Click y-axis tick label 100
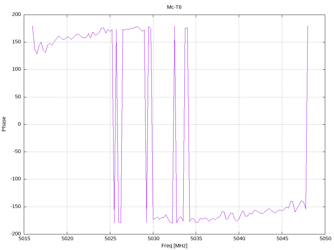Viewport: 334px width, 250px height. [x=17, y=69]
